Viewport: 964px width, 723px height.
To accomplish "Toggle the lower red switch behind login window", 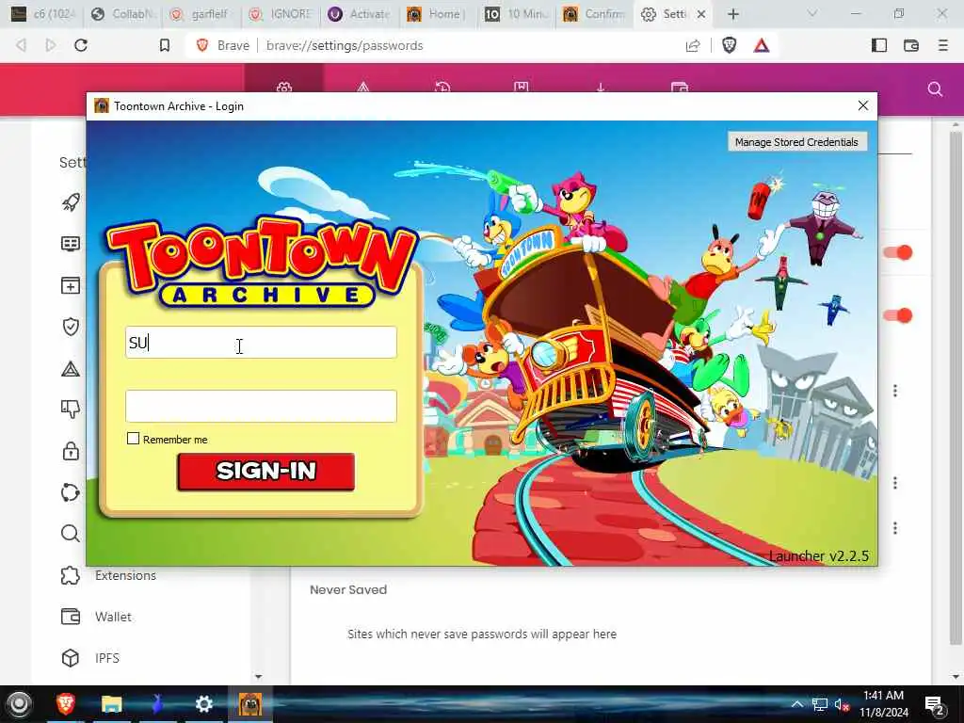I will pyautogui.click(x=898, y=315).
